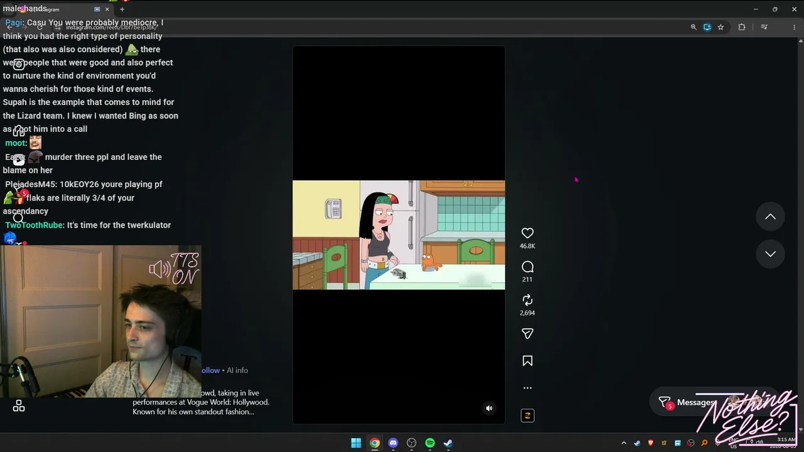This screenshot has height=452, width=804.
Task: Save the reel with the bookmark icon
Action: pyautogui.click(x=528, y=361)
